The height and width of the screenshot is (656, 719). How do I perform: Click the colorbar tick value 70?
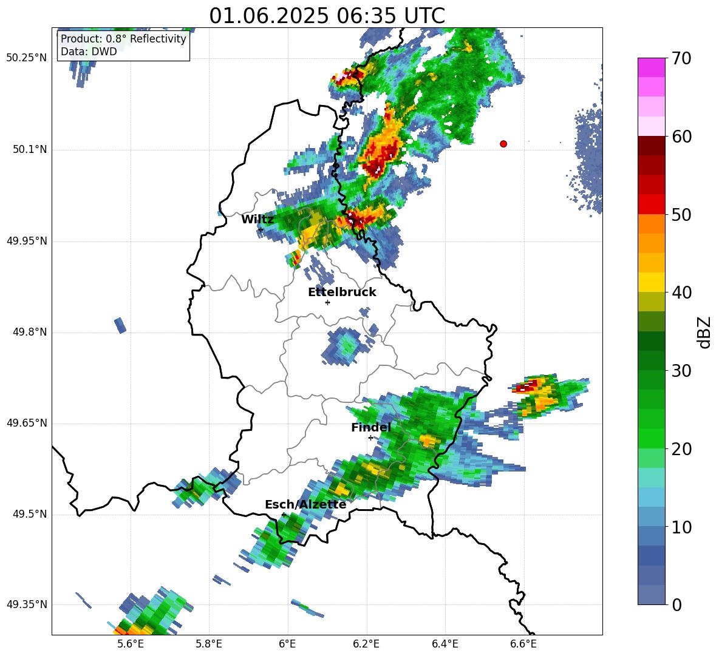[x=681, y=58]
